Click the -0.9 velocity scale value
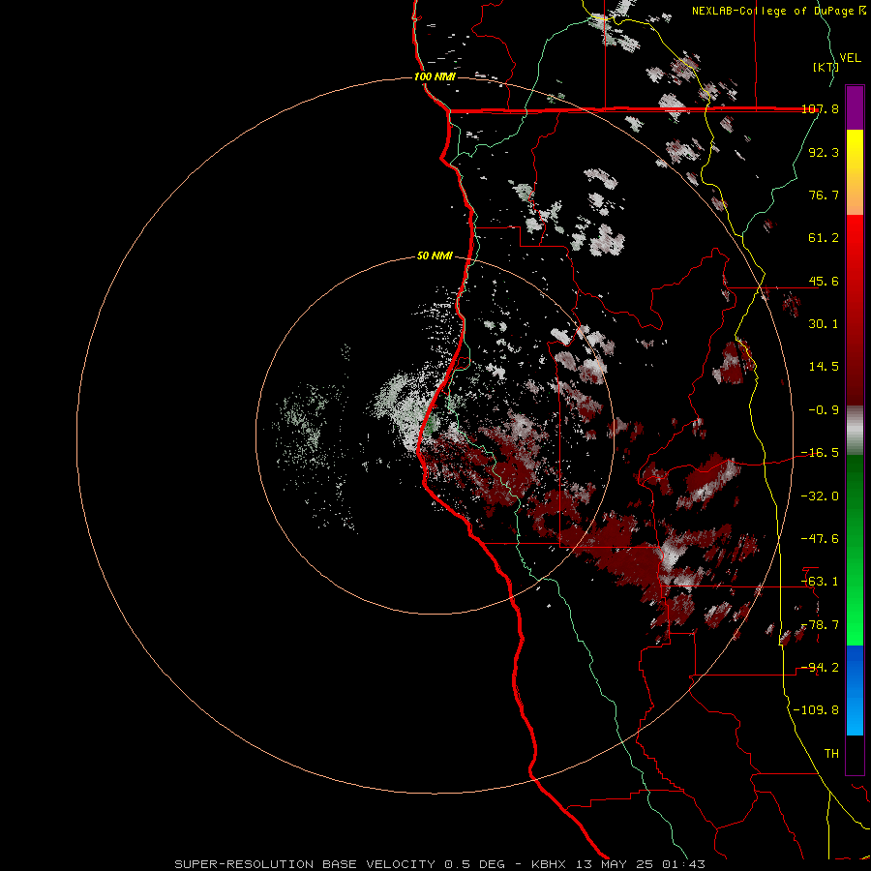Viewport: 871px width, 871px height. (824, 410)
